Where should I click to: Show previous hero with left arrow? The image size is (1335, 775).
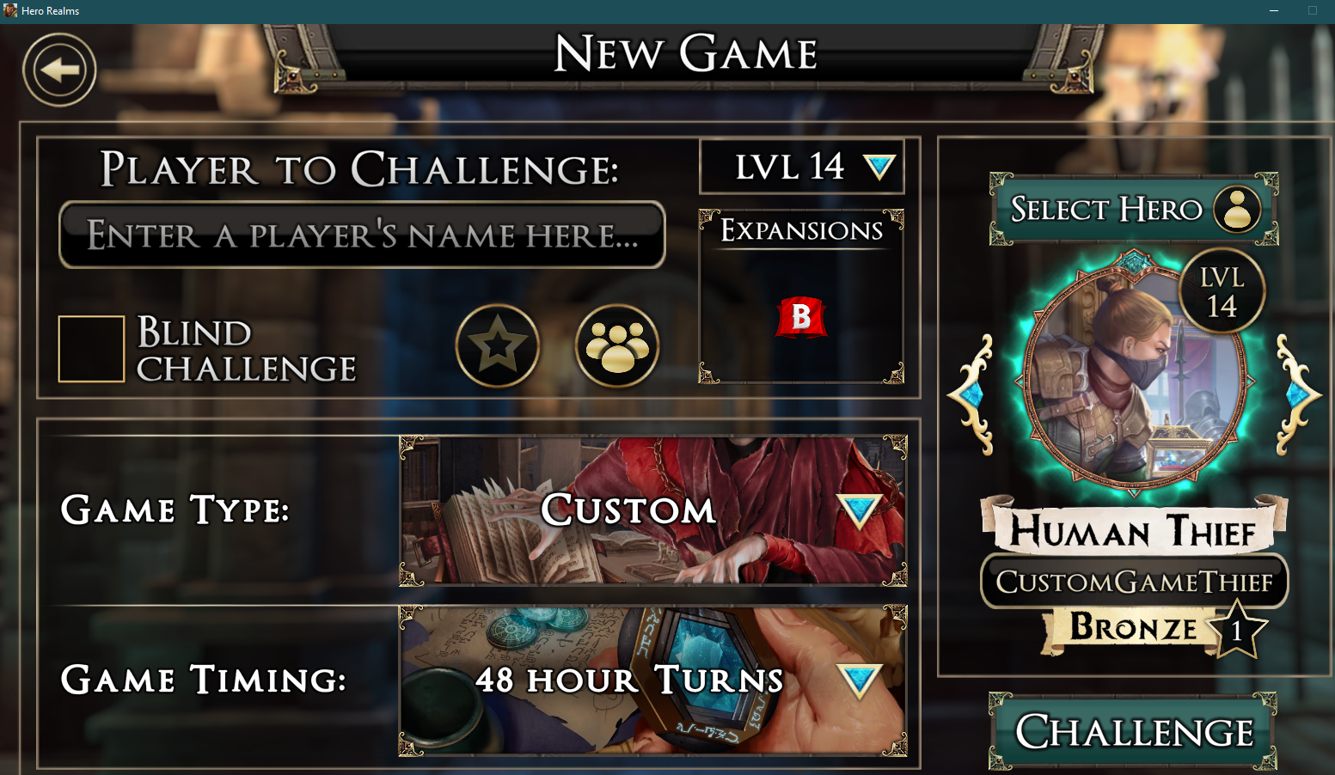(x=972, y=394)
